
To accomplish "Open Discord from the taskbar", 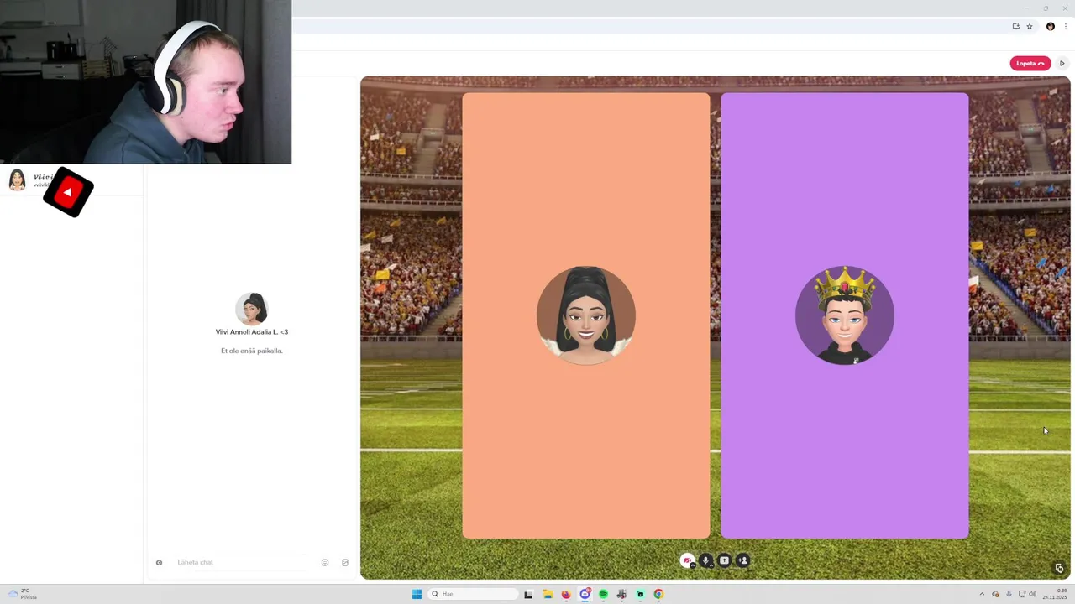I will [585, 594].
